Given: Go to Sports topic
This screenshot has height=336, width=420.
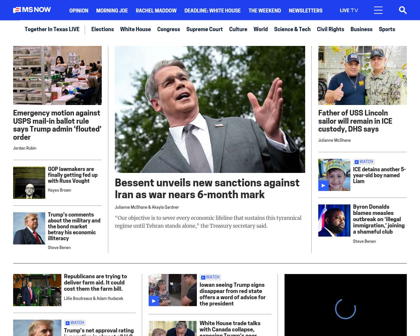Looking at the screenshot, I should (387, 29).
